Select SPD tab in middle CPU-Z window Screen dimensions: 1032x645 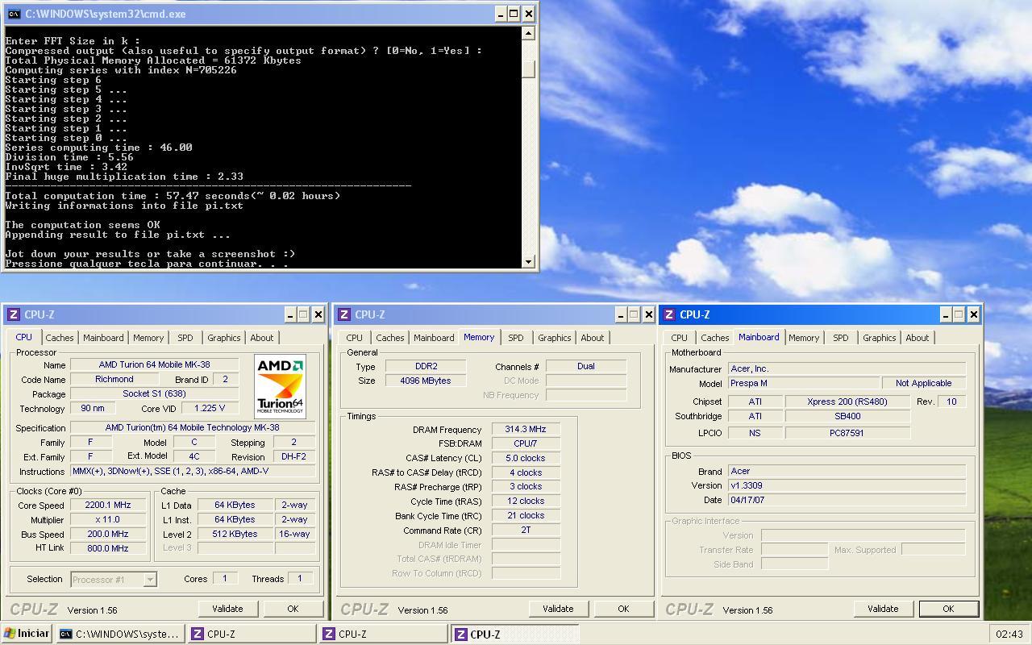coord(516,338)
